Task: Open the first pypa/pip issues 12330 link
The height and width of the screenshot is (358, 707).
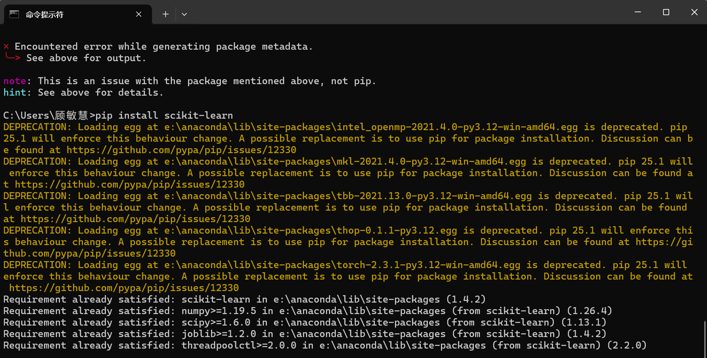Action: click(181, 149)
